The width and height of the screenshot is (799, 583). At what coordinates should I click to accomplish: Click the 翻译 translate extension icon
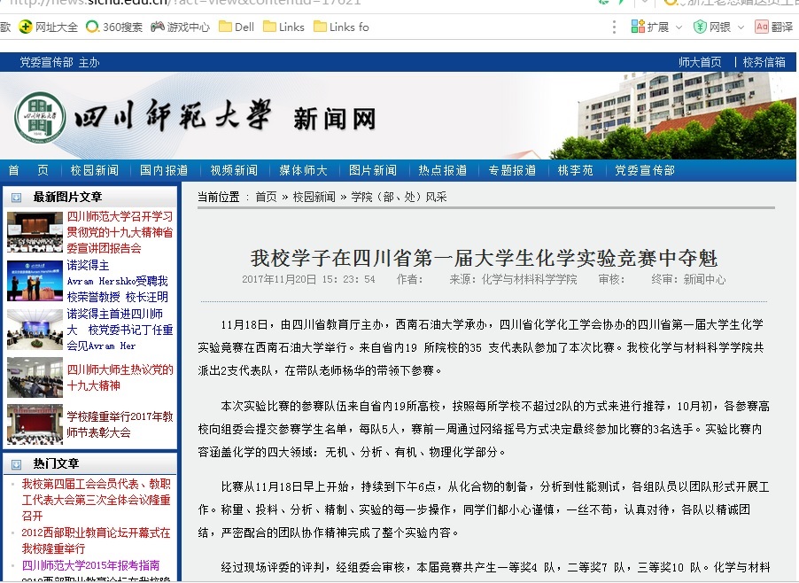(x=762, y=27)
